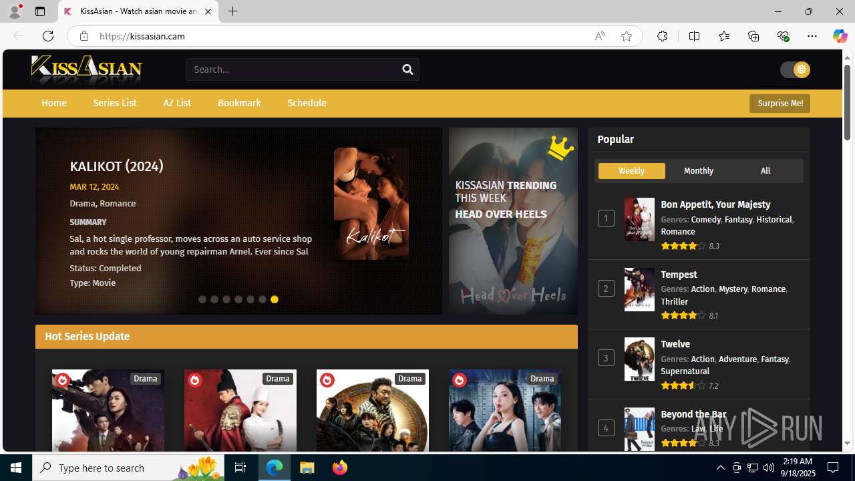Screen dimensions: 855x481
Task: Open the Schedule page
Action: (307, 103)
